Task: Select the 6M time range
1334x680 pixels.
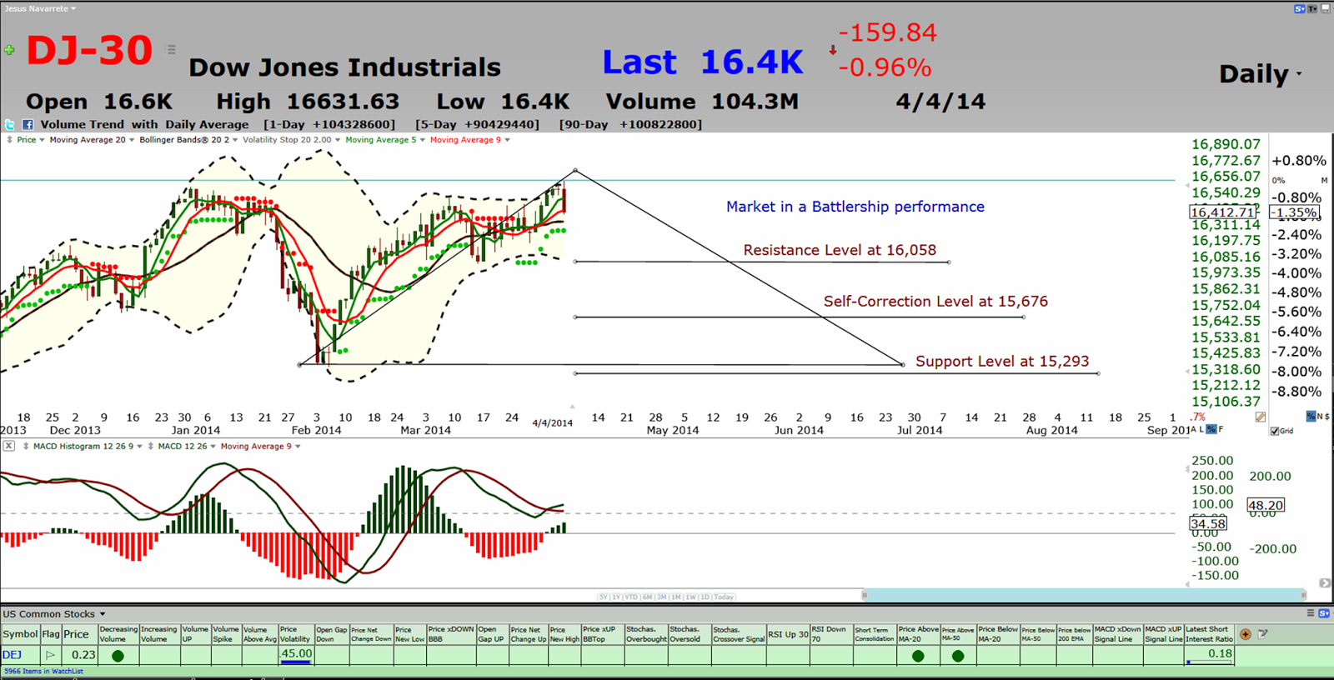Action: click(x=647, y=597)
